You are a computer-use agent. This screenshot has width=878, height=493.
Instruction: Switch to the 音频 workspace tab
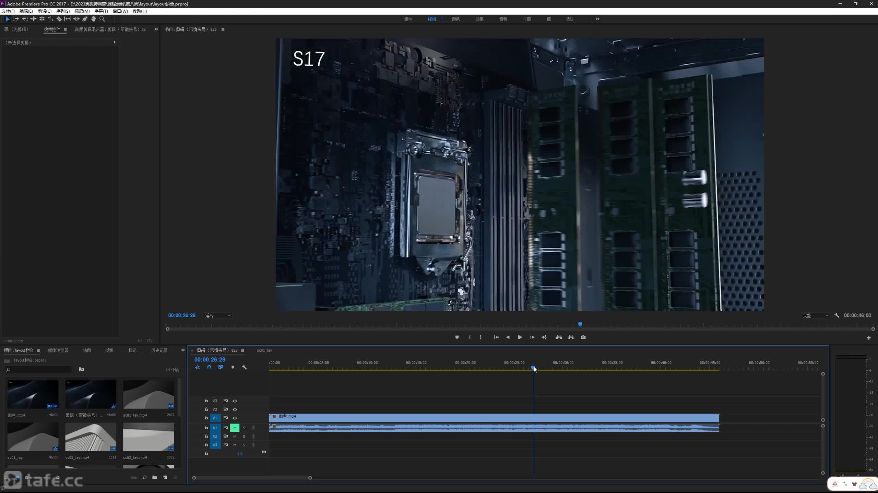tap(503, 19)
